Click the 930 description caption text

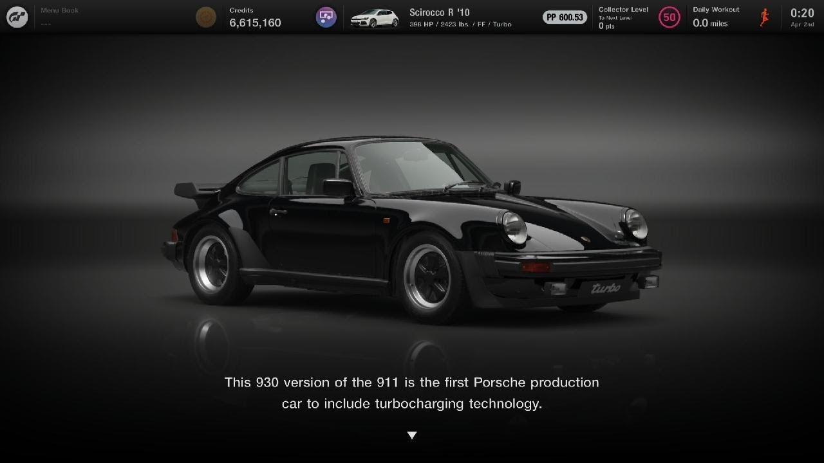[x=412, y=393]
